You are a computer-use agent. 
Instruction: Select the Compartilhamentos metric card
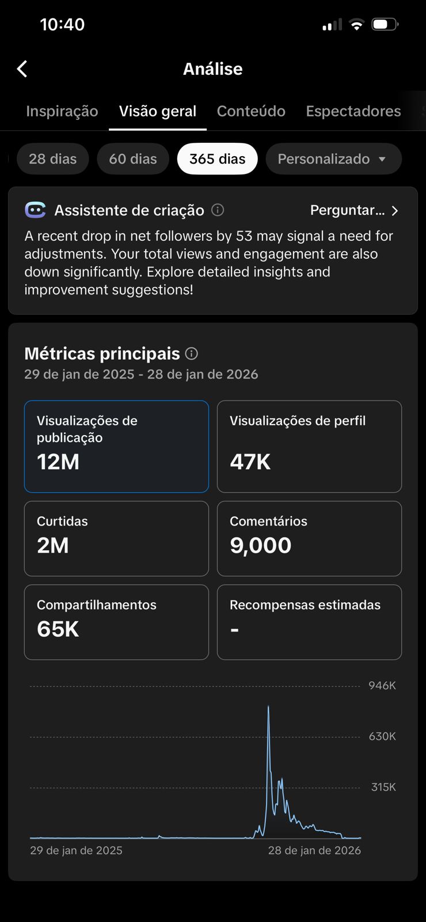click(116, 622)
